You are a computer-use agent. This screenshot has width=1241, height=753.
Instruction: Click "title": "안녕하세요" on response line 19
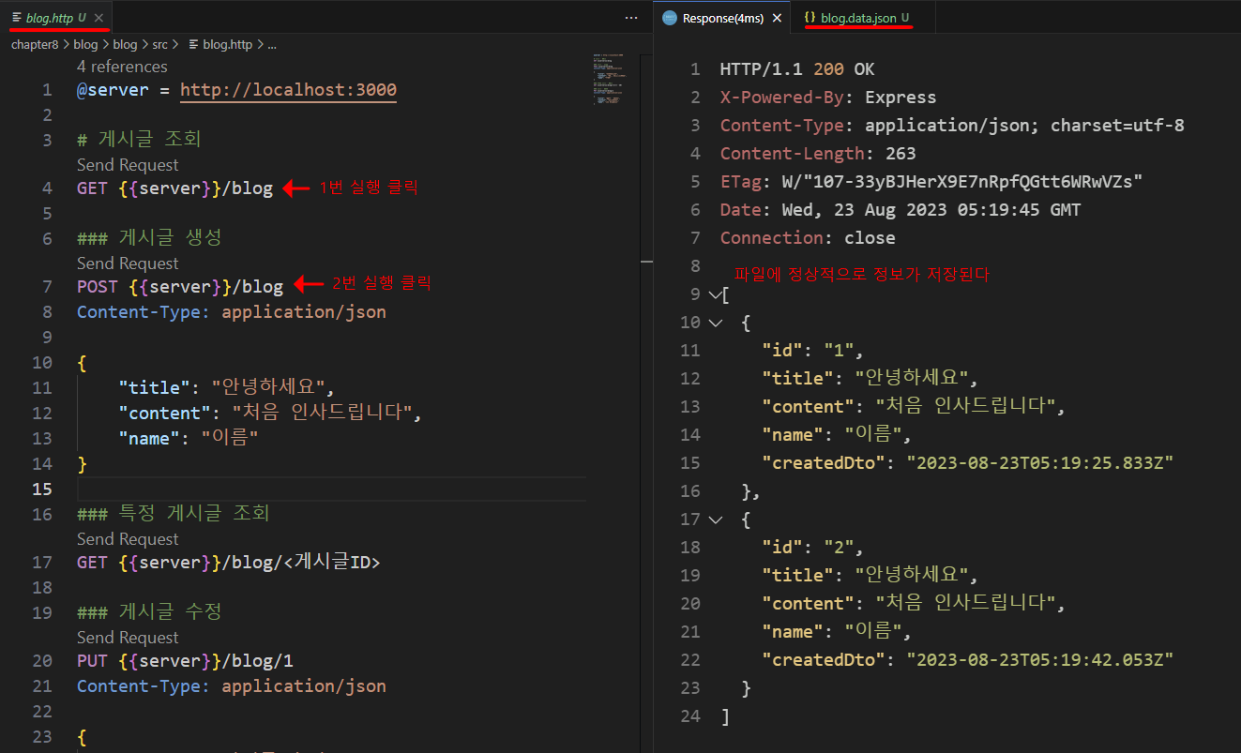pyautogui.click(x=870, y=576)
